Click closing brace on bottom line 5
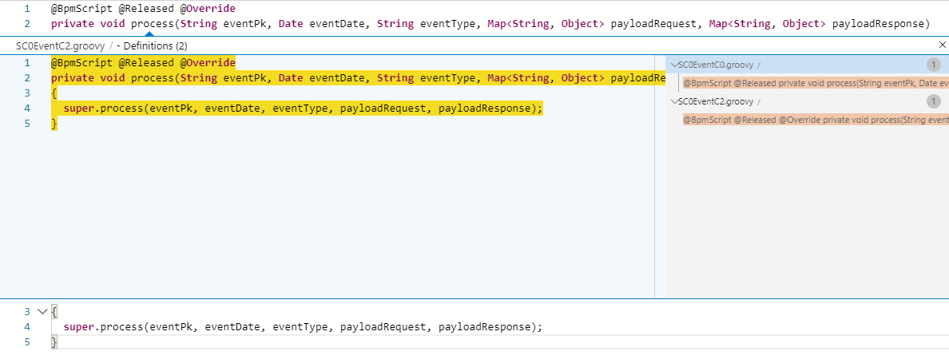The width and height of the screenshot is (949, 355). click(x=54, y=342)
